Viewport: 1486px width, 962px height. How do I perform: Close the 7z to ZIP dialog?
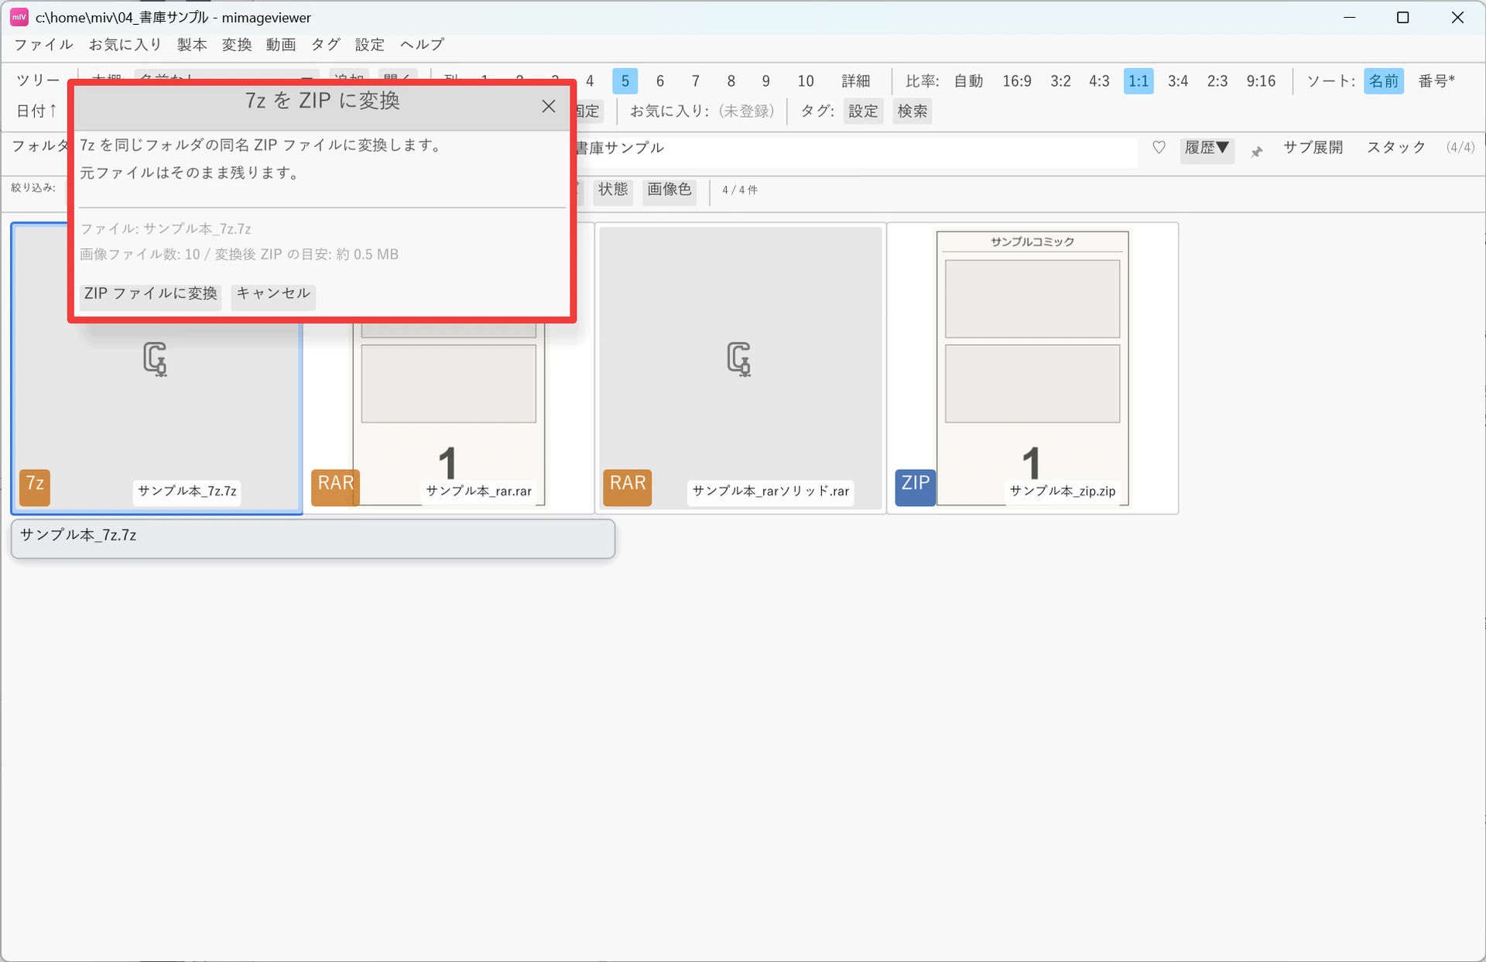click(x=549, y=106)
